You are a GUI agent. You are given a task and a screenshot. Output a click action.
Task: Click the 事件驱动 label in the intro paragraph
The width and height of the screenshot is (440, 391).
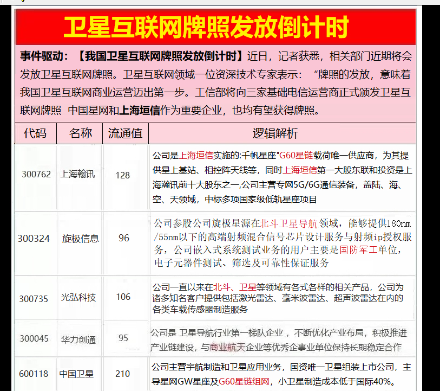pos(42,56)
